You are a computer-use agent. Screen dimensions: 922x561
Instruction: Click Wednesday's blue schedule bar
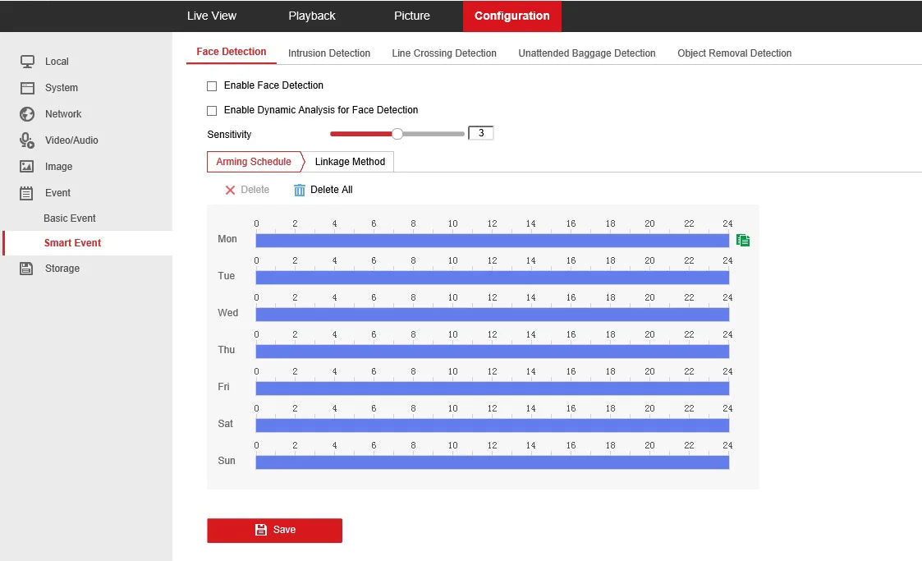coord(492,315)
